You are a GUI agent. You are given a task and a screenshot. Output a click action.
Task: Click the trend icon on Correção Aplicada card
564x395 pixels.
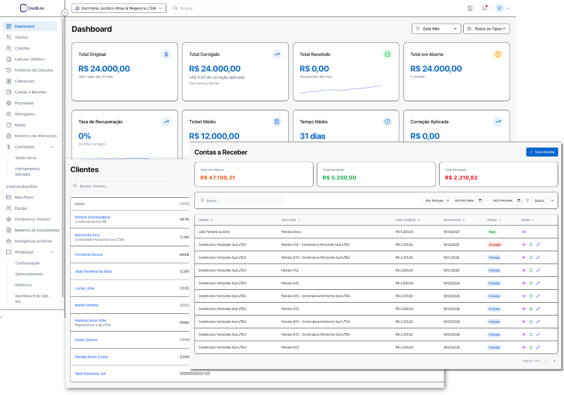point(498,121)
